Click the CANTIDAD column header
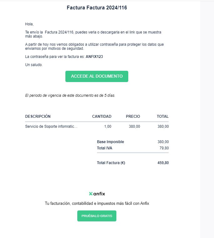The image size is (214, 238). (x=102, y=116)
